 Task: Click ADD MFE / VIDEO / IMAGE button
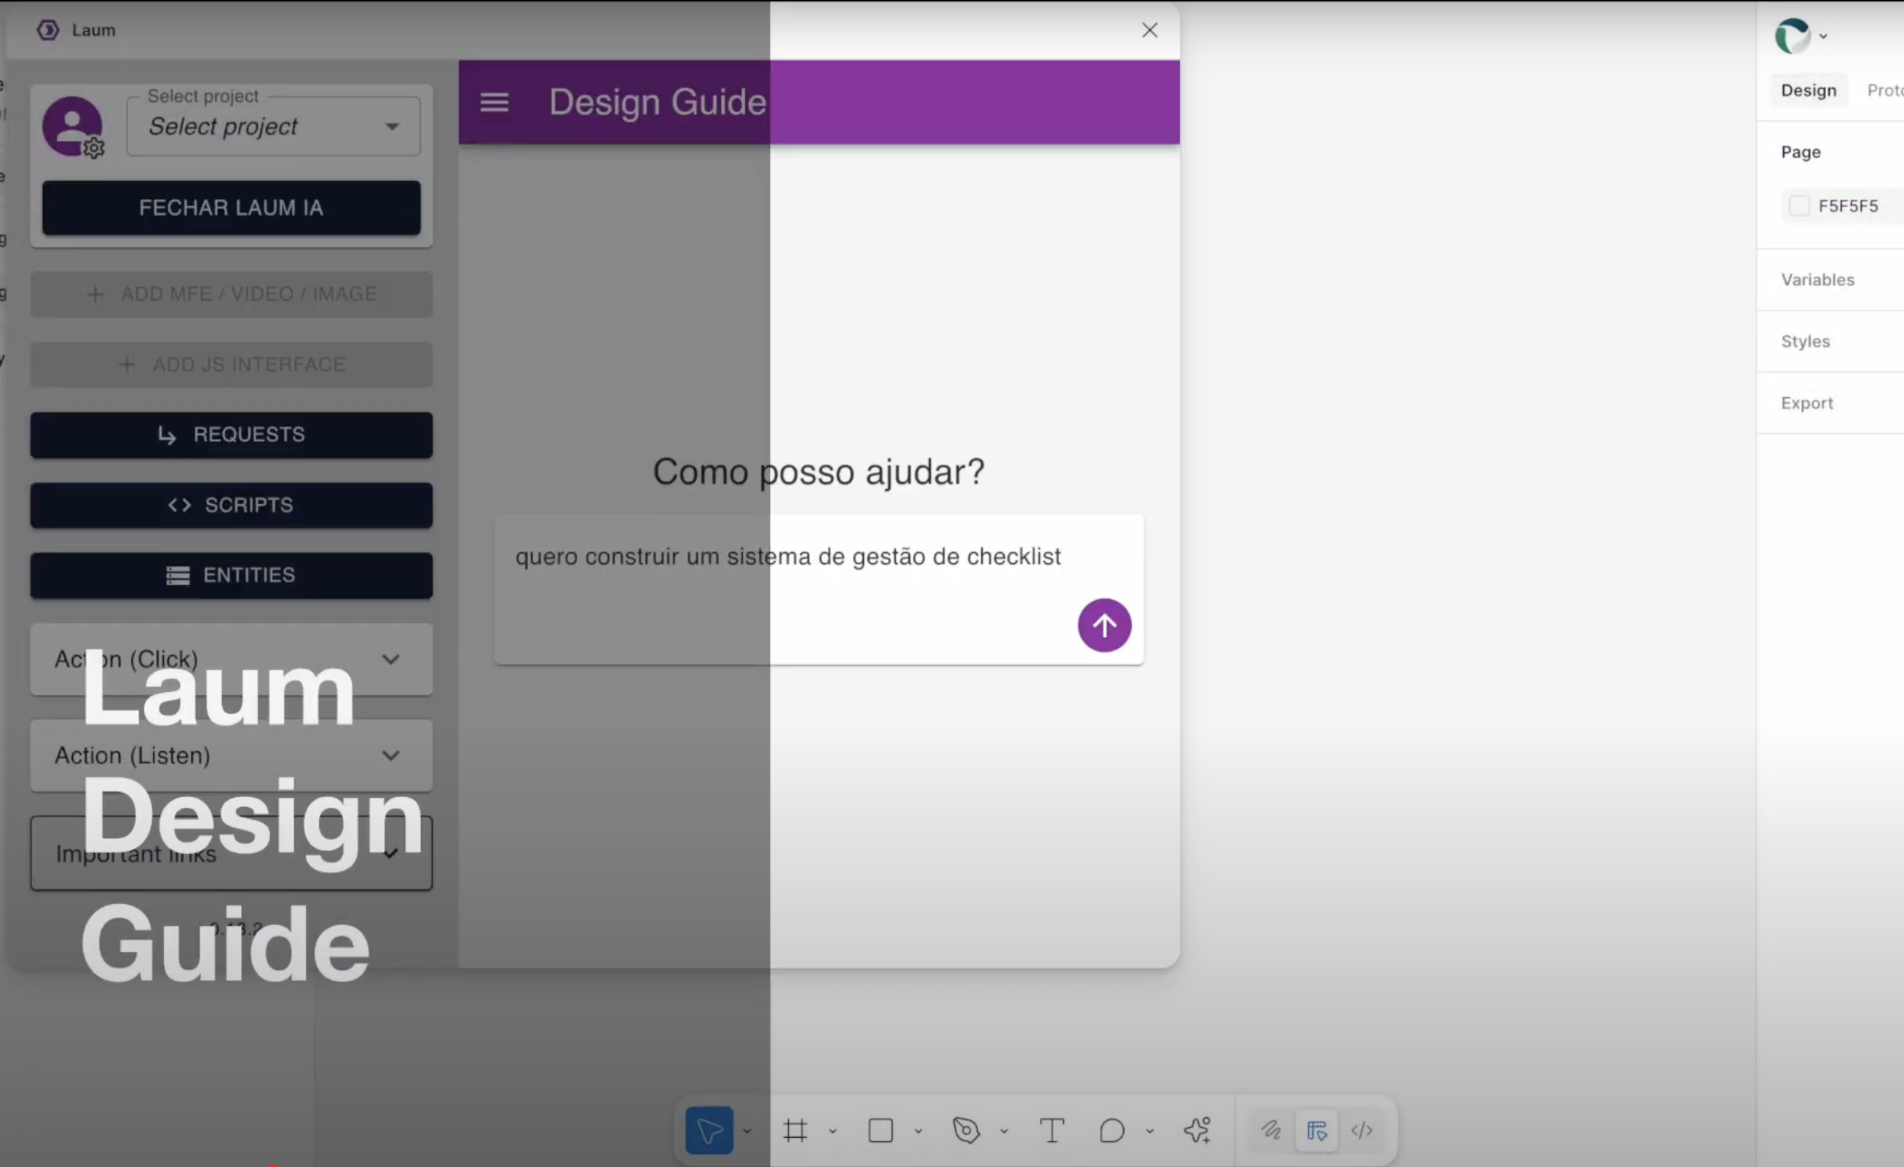tap(231, 294)
